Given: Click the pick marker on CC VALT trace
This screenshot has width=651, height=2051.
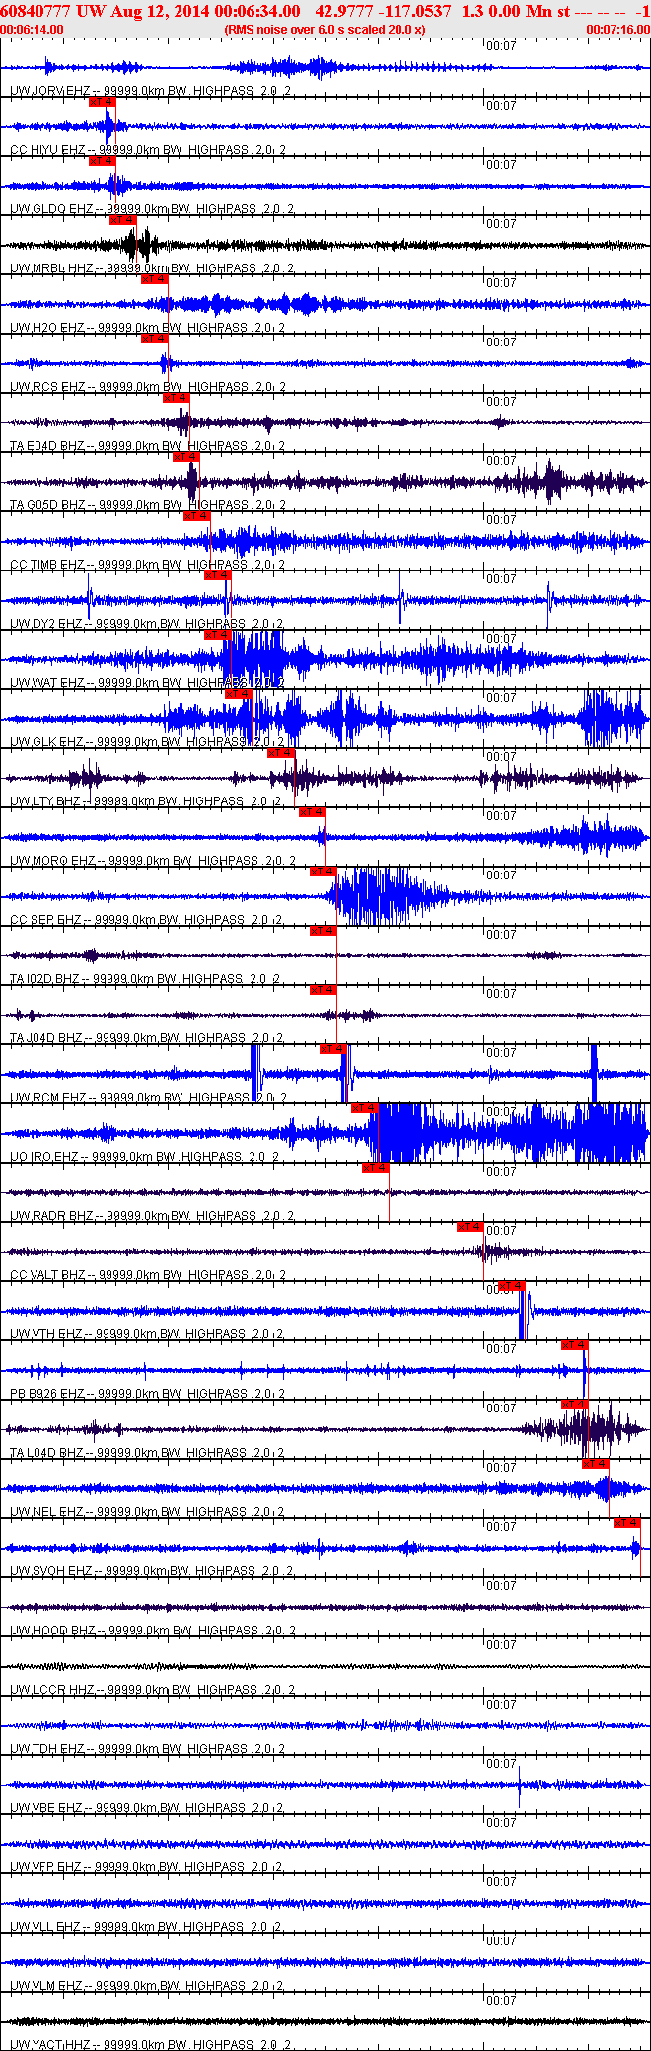Looking at the screenshot, I should [x=470, y=1227].
